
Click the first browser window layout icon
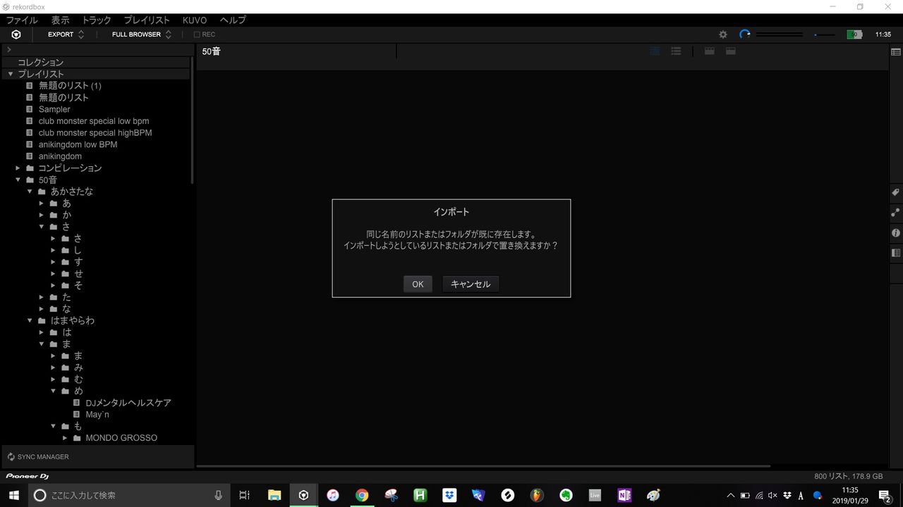point(710,51)
